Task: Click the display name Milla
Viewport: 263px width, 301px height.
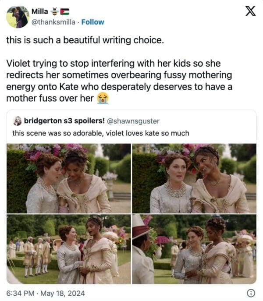Action: tap(40, 12)
